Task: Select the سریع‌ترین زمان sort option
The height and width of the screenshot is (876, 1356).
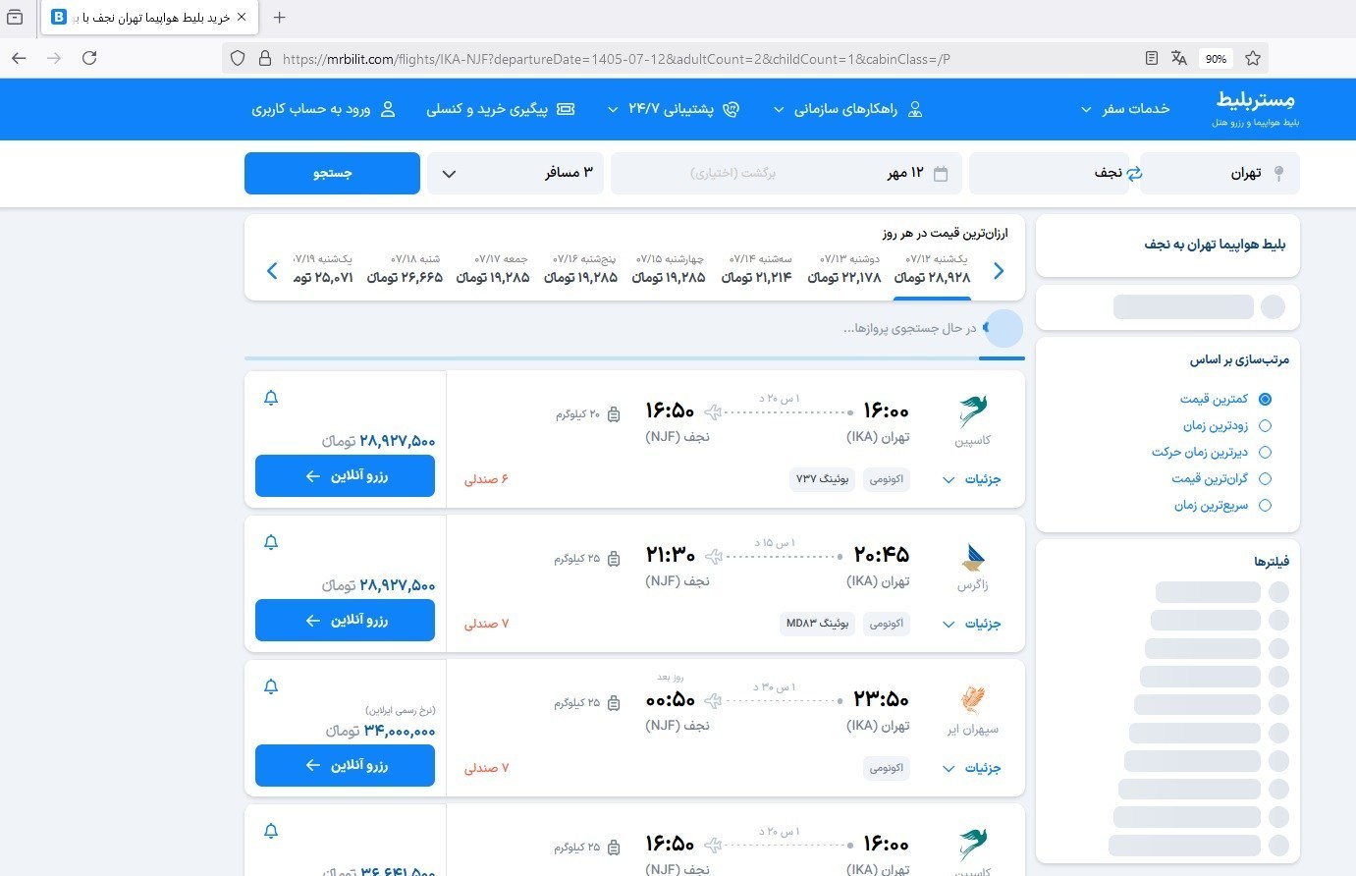Action: click(1222, 505)
